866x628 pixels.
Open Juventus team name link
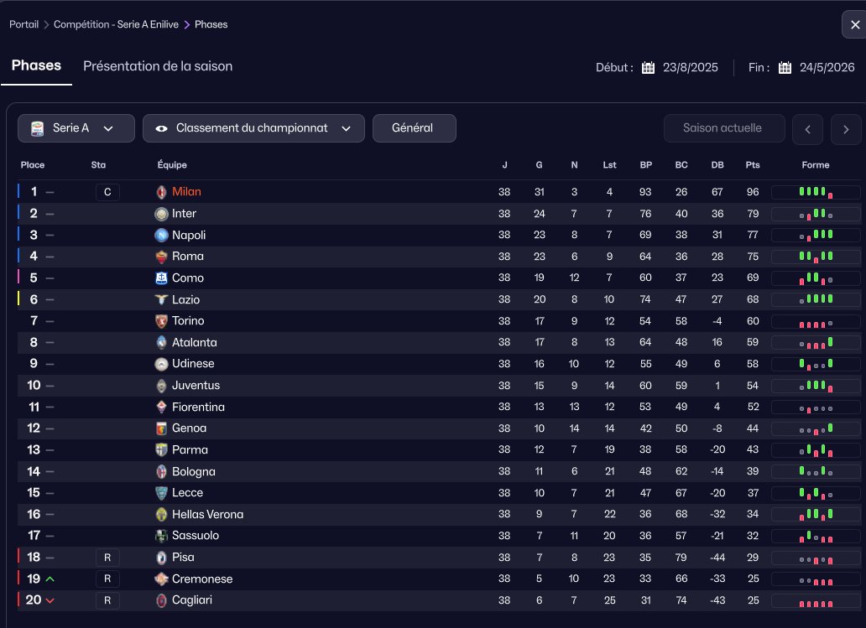tap(196, 386)
